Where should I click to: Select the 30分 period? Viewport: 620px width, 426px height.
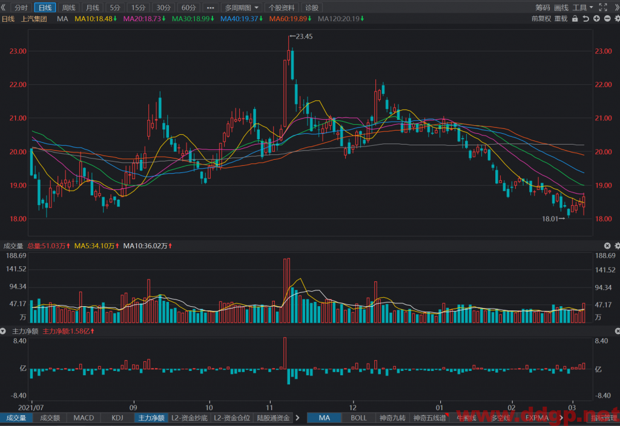pyautogui.click(x=163, y=7)
